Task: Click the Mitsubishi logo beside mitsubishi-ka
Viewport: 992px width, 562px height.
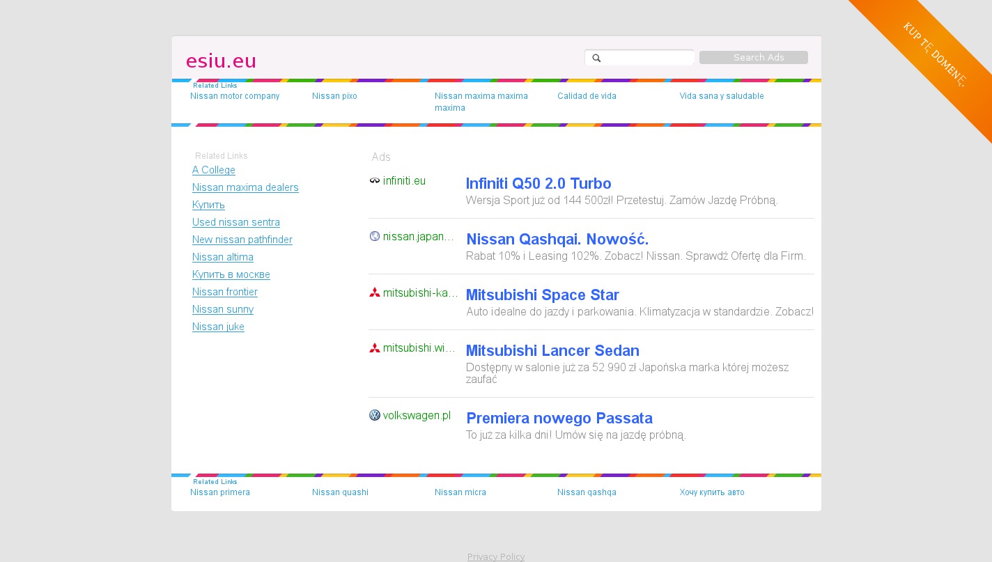Action: [x=375, y=292]
